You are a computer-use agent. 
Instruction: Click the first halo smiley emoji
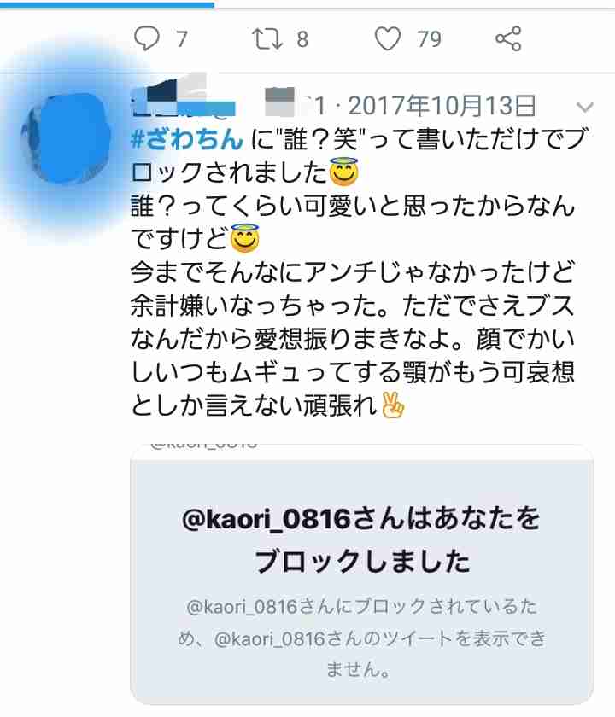(343, 172)
